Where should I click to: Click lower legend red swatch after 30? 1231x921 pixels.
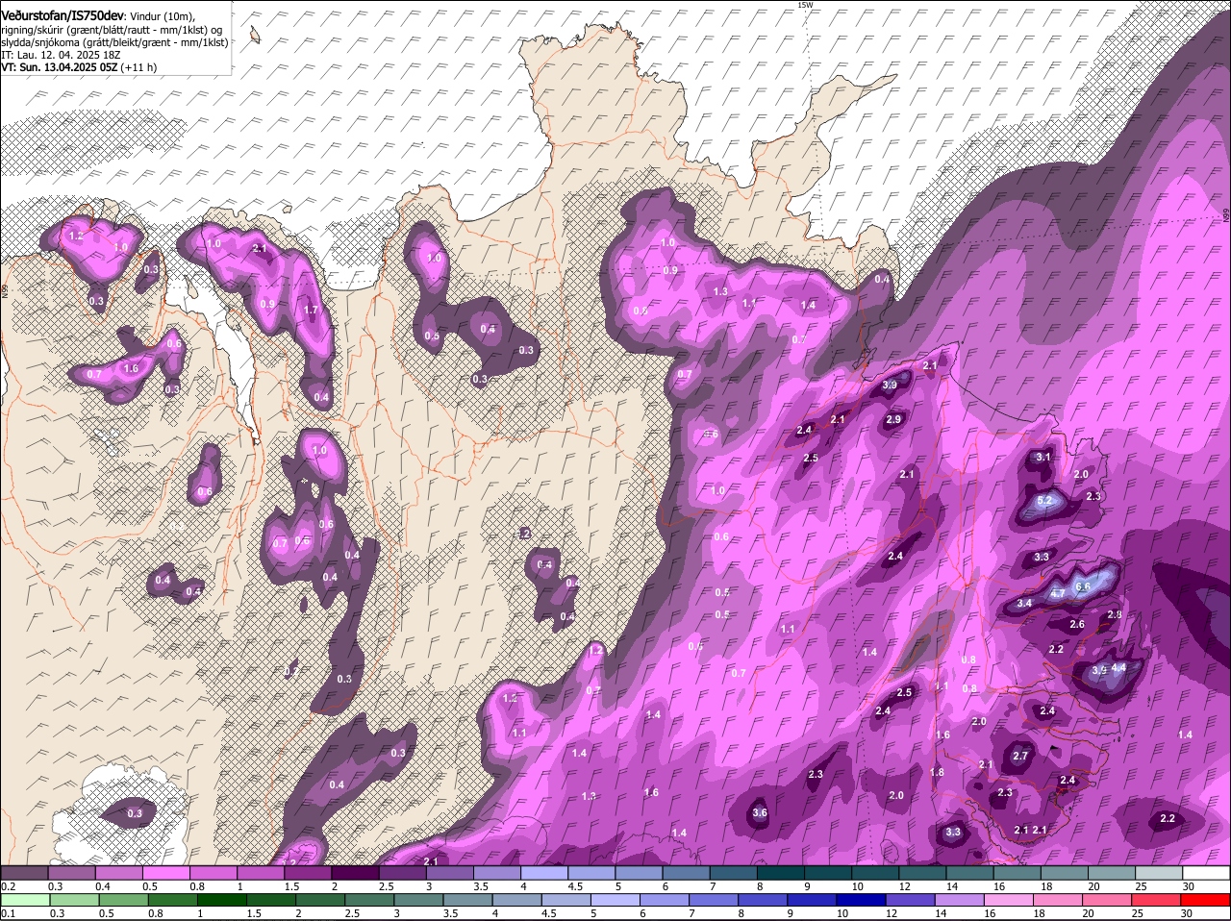point(1206,900)
